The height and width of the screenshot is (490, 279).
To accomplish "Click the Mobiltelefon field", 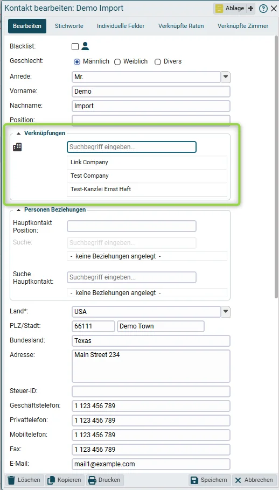I will click(x=151, y=435).
